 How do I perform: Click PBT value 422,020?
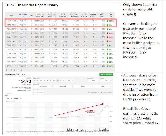pyautogui.click(x=65, y=21)
